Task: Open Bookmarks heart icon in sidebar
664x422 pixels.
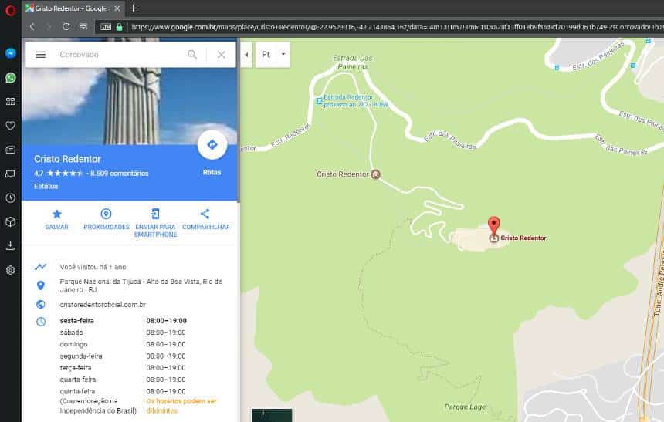Action: (11, 126)
